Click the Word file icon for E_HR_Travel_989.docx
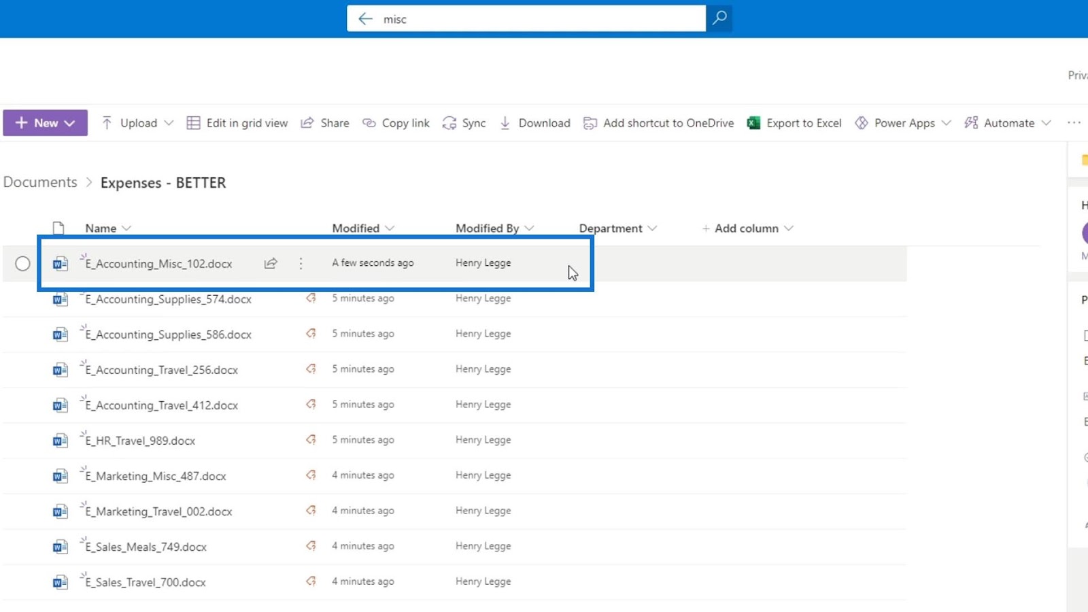 [x=60, y=441]
